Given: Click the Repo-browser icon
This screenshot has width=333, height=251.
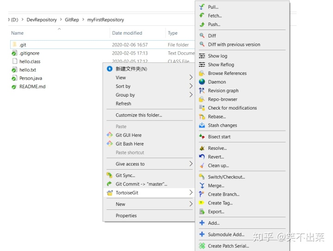Looking at the screenshot, I should click(x=202, y=99).
